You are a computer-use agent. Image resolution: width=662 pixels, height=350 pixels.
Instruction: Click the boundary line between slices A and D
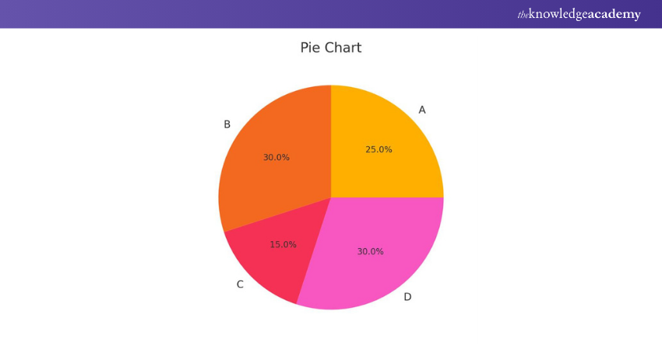point(389,197)
